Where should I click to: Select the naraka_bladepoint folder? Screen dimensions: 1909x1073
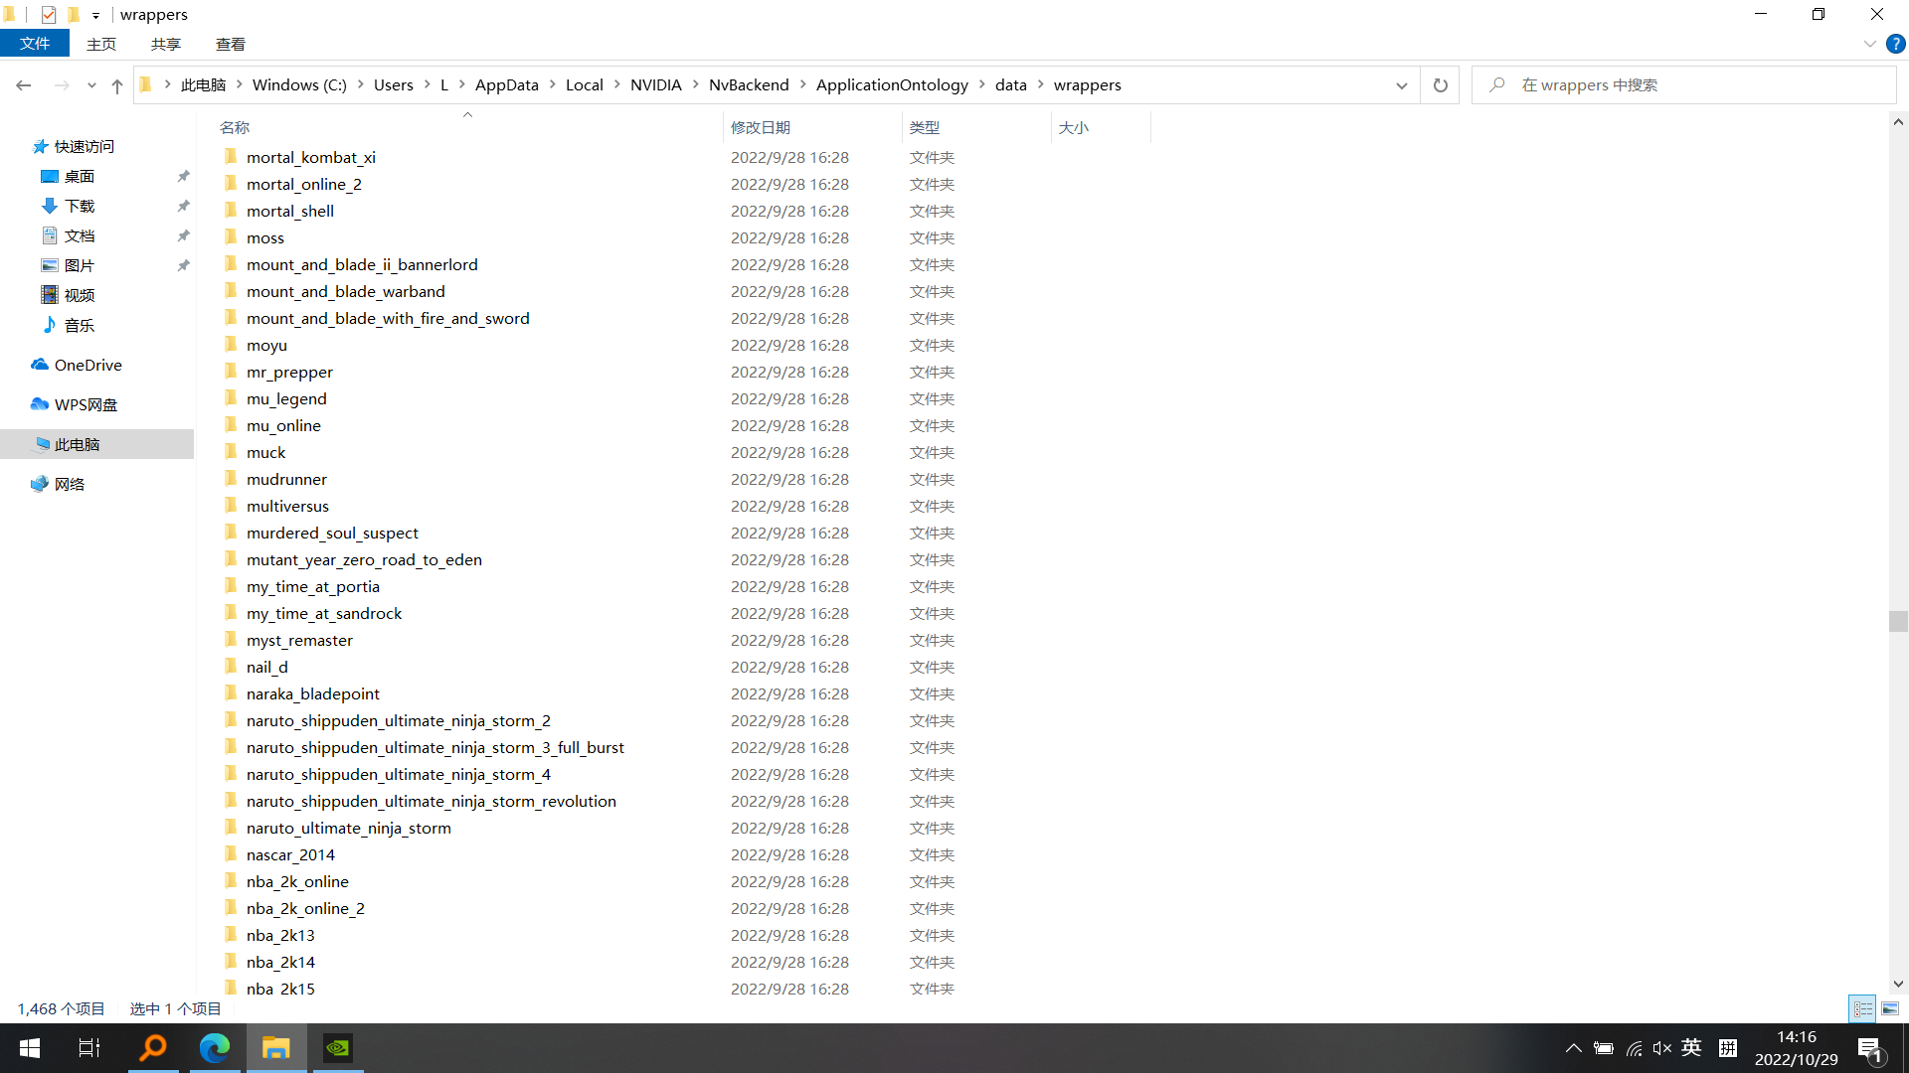pos(313,693)
